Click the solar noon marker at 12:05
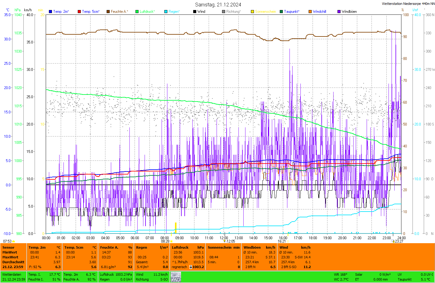 [224, 241]
